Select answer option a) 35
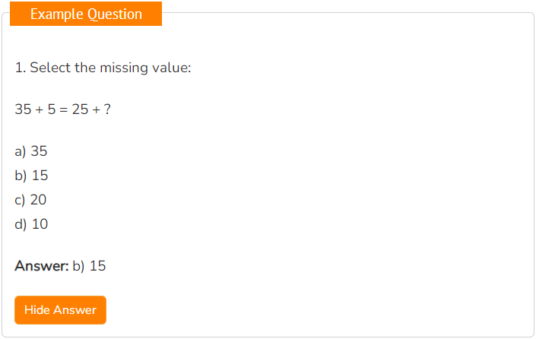 point(30,151)
